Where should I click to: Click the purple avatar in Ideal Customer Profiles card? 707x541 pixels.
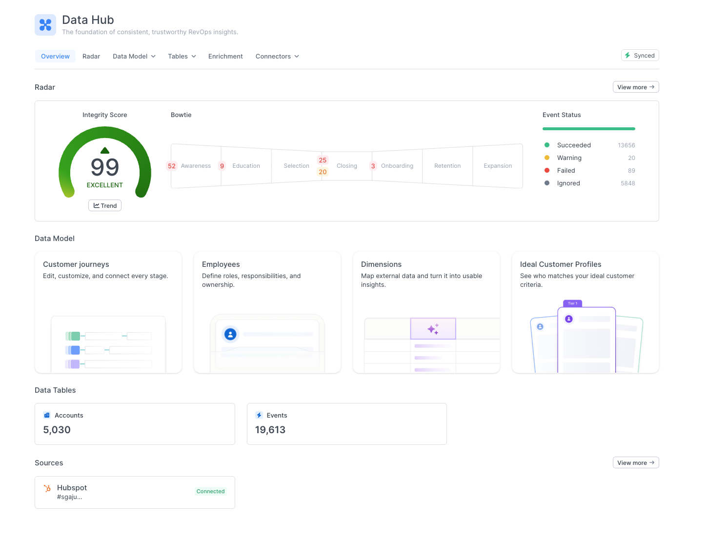tap(568, 319)
